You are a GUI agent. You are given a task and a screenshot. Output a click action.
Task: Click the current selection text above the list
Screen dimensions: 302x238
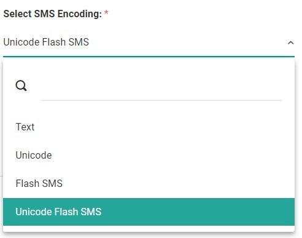tap(46, 42)
